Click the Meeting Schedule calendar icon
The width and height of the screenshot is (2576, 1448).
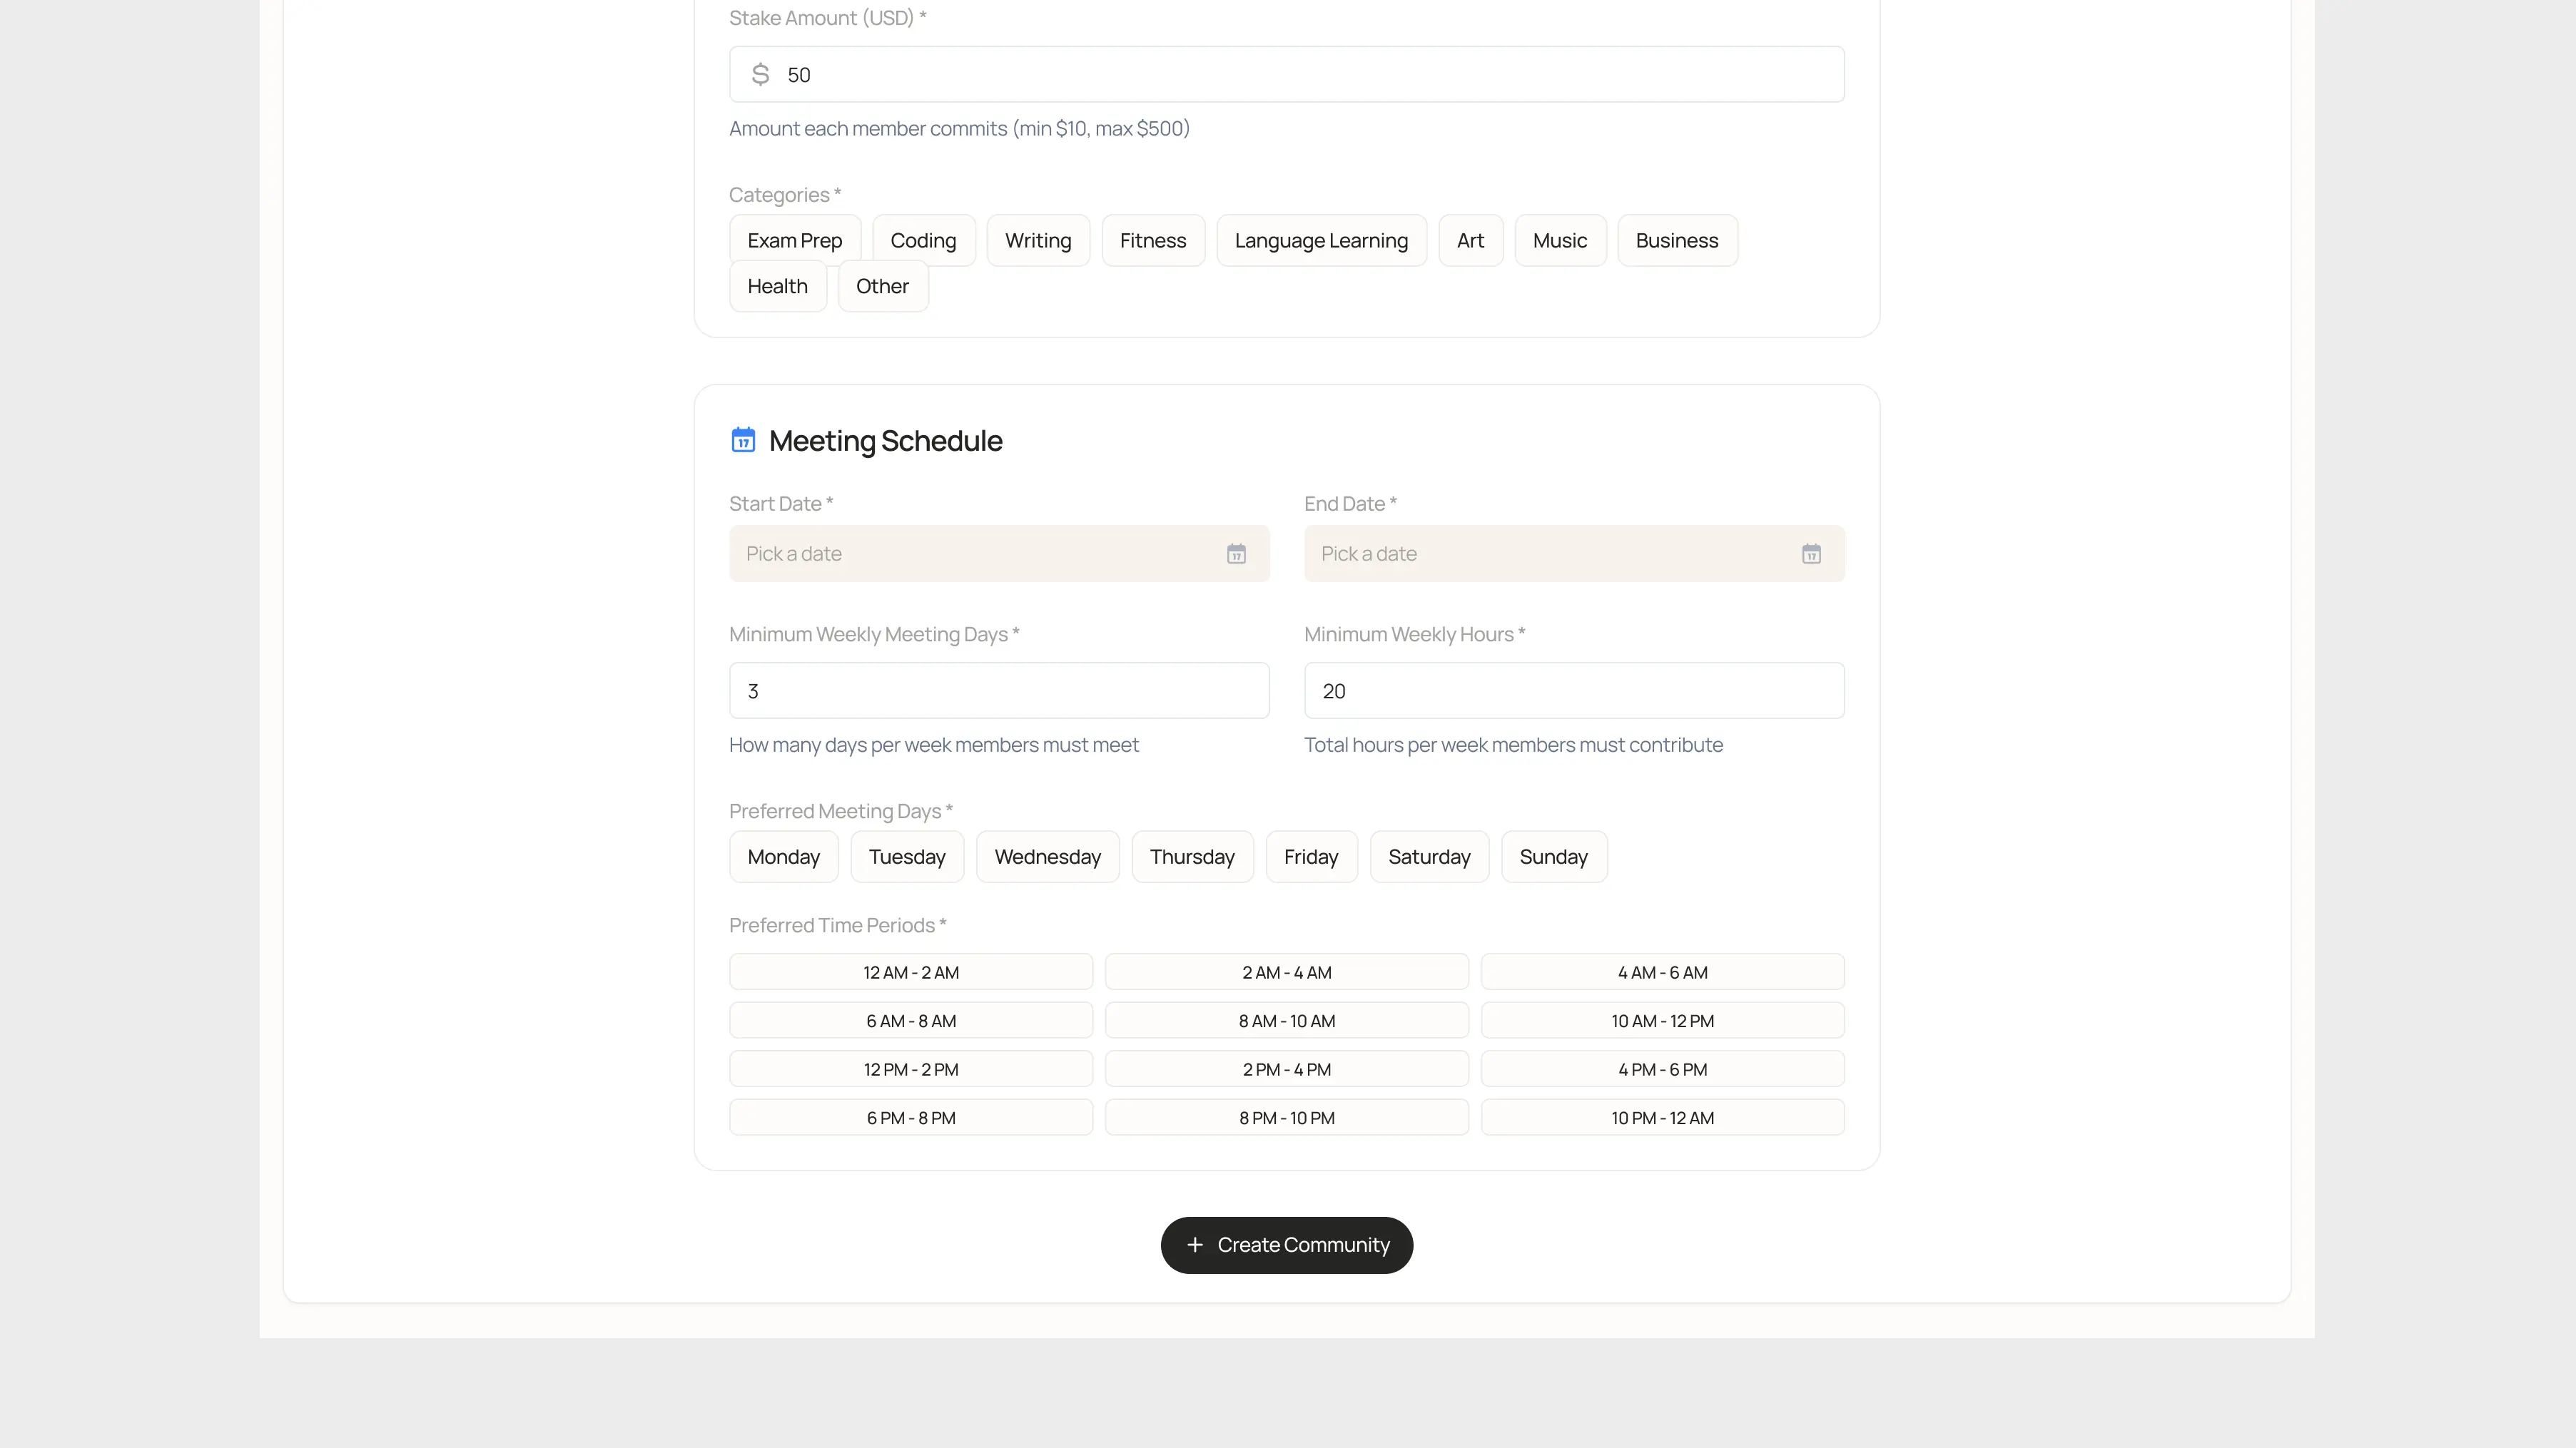743,439
